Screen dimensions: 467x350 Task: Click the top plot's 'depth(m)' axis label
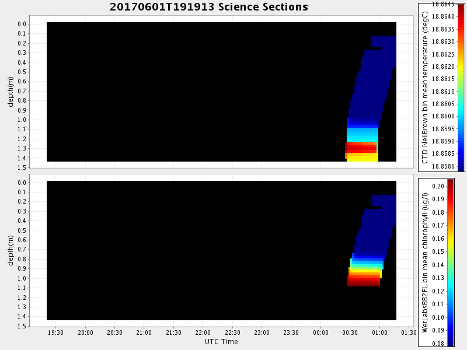[x=11, y=91]
